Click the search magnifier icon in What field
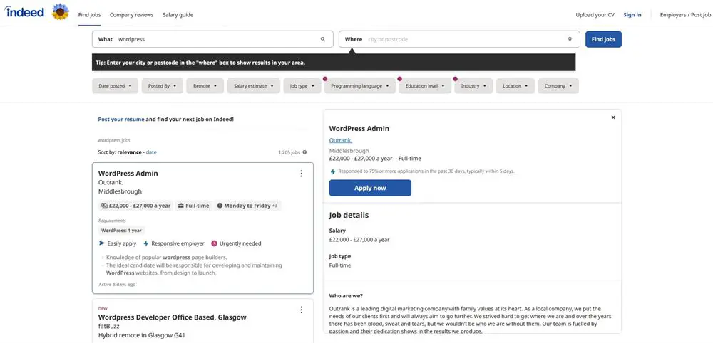 pos(323,39)
